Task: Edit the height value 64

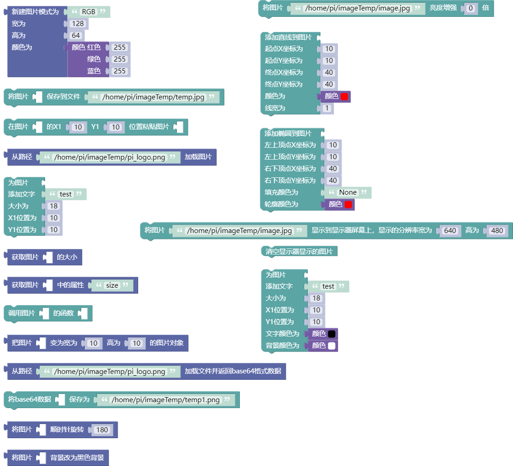Action: click(x=76, y=36)
